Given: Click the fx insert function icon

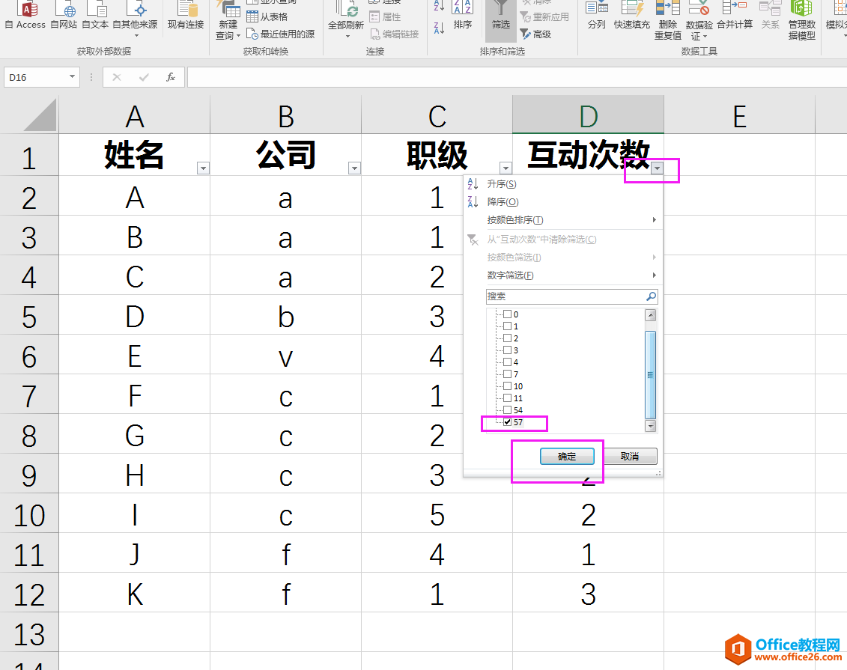Looking at the screenshot, I should click(x=171, y=77).
